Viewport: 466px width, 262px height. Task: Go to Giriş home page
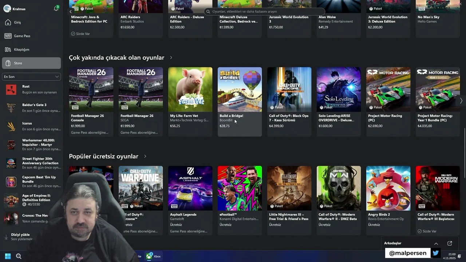click(x=31, y=23)
